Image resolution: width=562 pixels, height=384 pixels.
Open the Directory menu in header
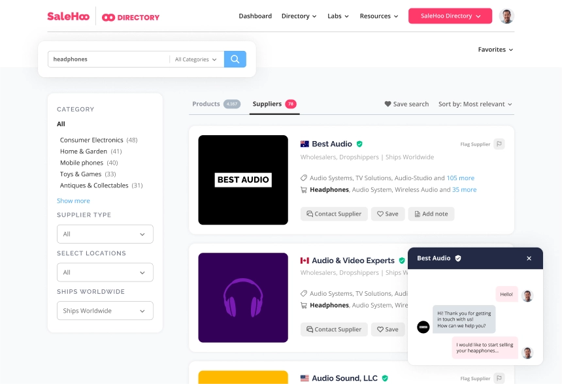coord(299,16)
